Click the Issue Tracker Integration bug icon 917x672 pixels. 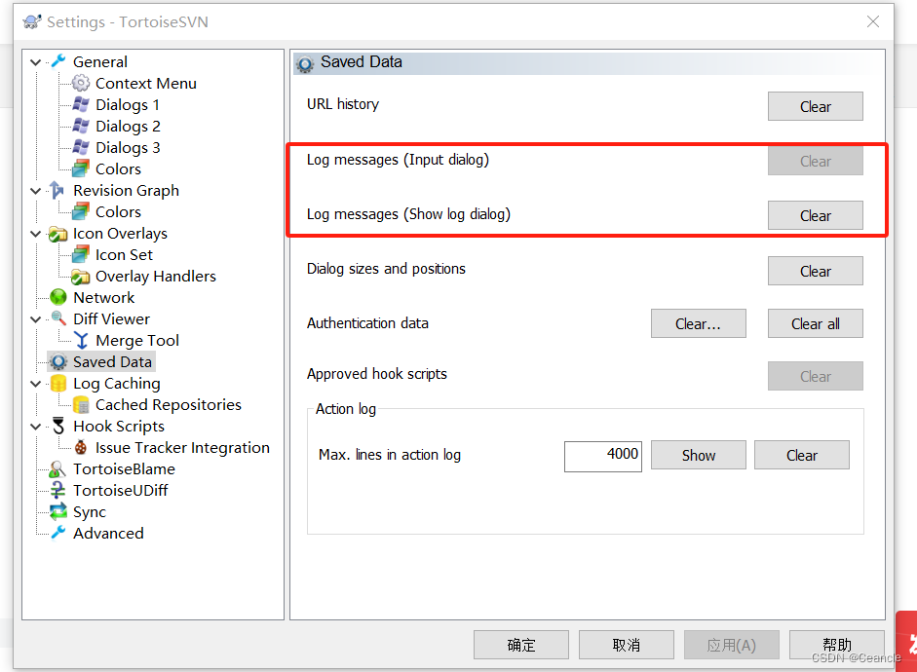point(81,448)
